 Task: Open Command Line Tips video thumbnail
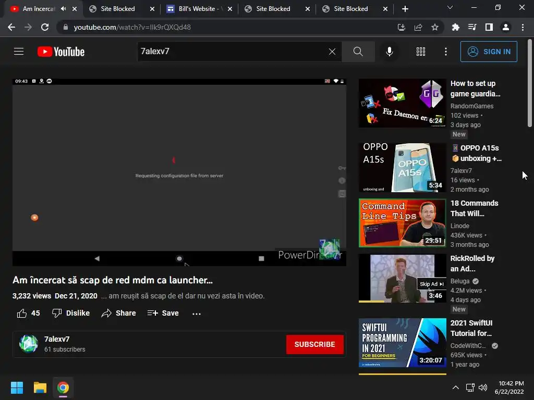coord(402,223)
